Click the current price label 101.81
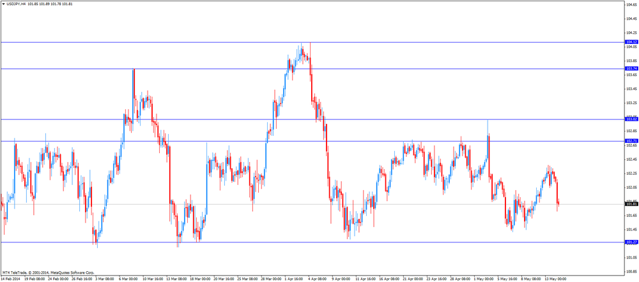 (x=631, y=204)
